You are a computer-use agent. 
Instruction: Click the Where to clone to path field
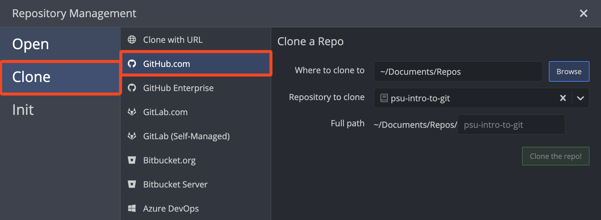[458, 72]
